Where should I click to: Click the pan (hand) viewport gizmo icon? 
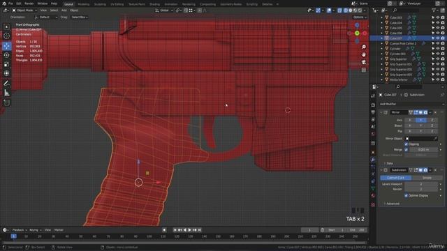[x=364, y=54]
